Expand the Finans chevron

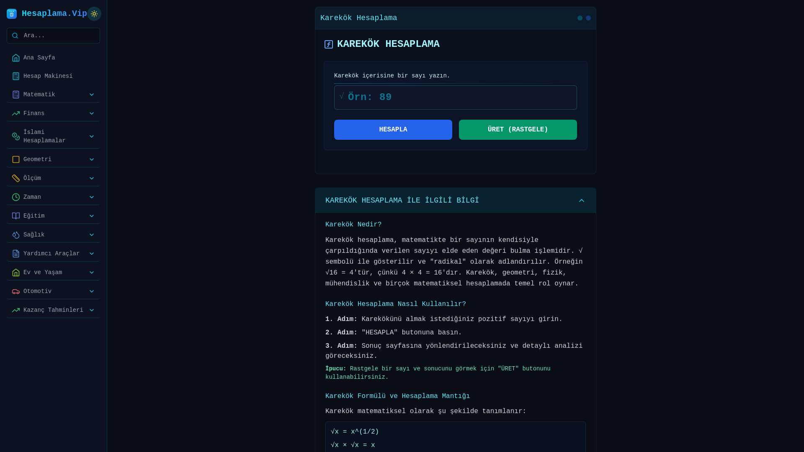click(x=92, y=113)
